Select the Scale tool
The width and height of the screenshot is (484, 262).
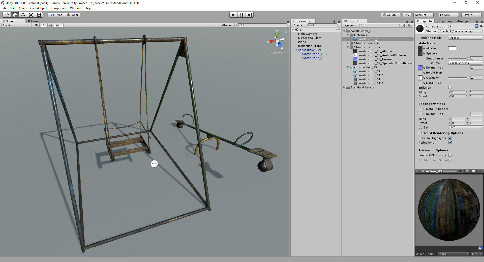click(x=31, y=15)
